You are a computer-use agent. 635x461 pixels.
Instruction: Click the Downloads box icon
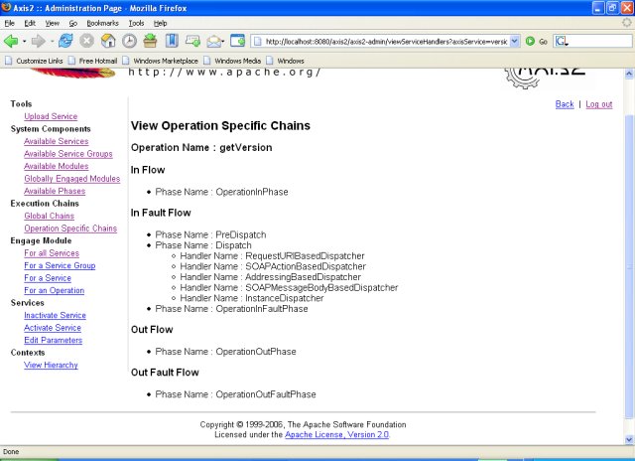pyautogui.click(x=150, y=41)
